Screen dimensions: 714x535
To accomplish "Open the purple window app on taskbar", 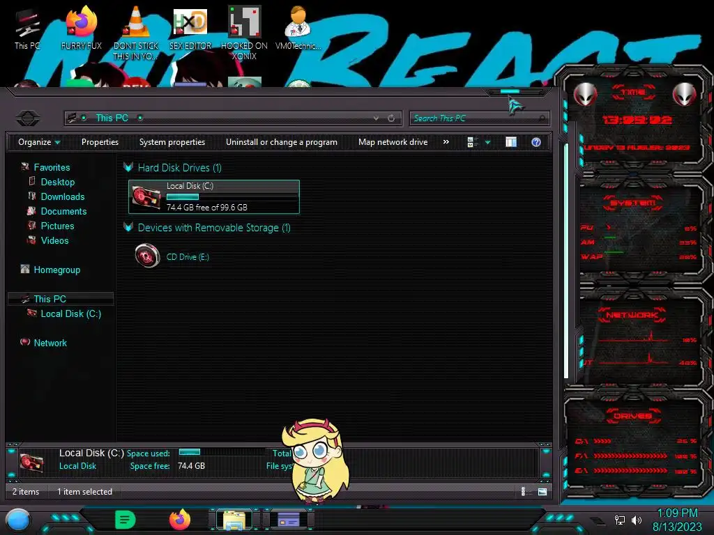I will pyautogui.click(x=289, y=520).
